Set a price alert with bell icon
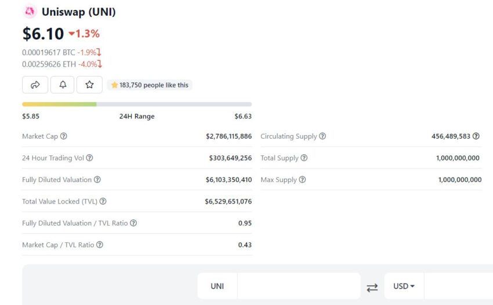The height and width of the screenshot is (305, 493). click(x=62, y=85)
